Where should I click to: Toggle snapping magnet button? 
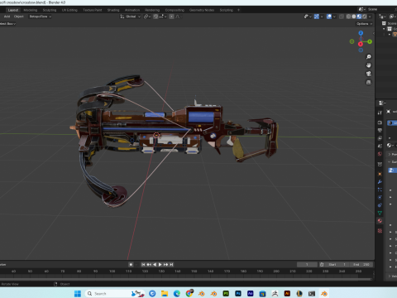click(x=155, y=17)
